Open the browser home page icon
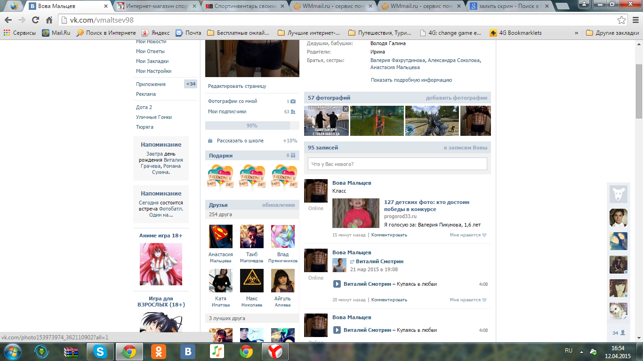This screenshot has width=643, height=361. 49,20
